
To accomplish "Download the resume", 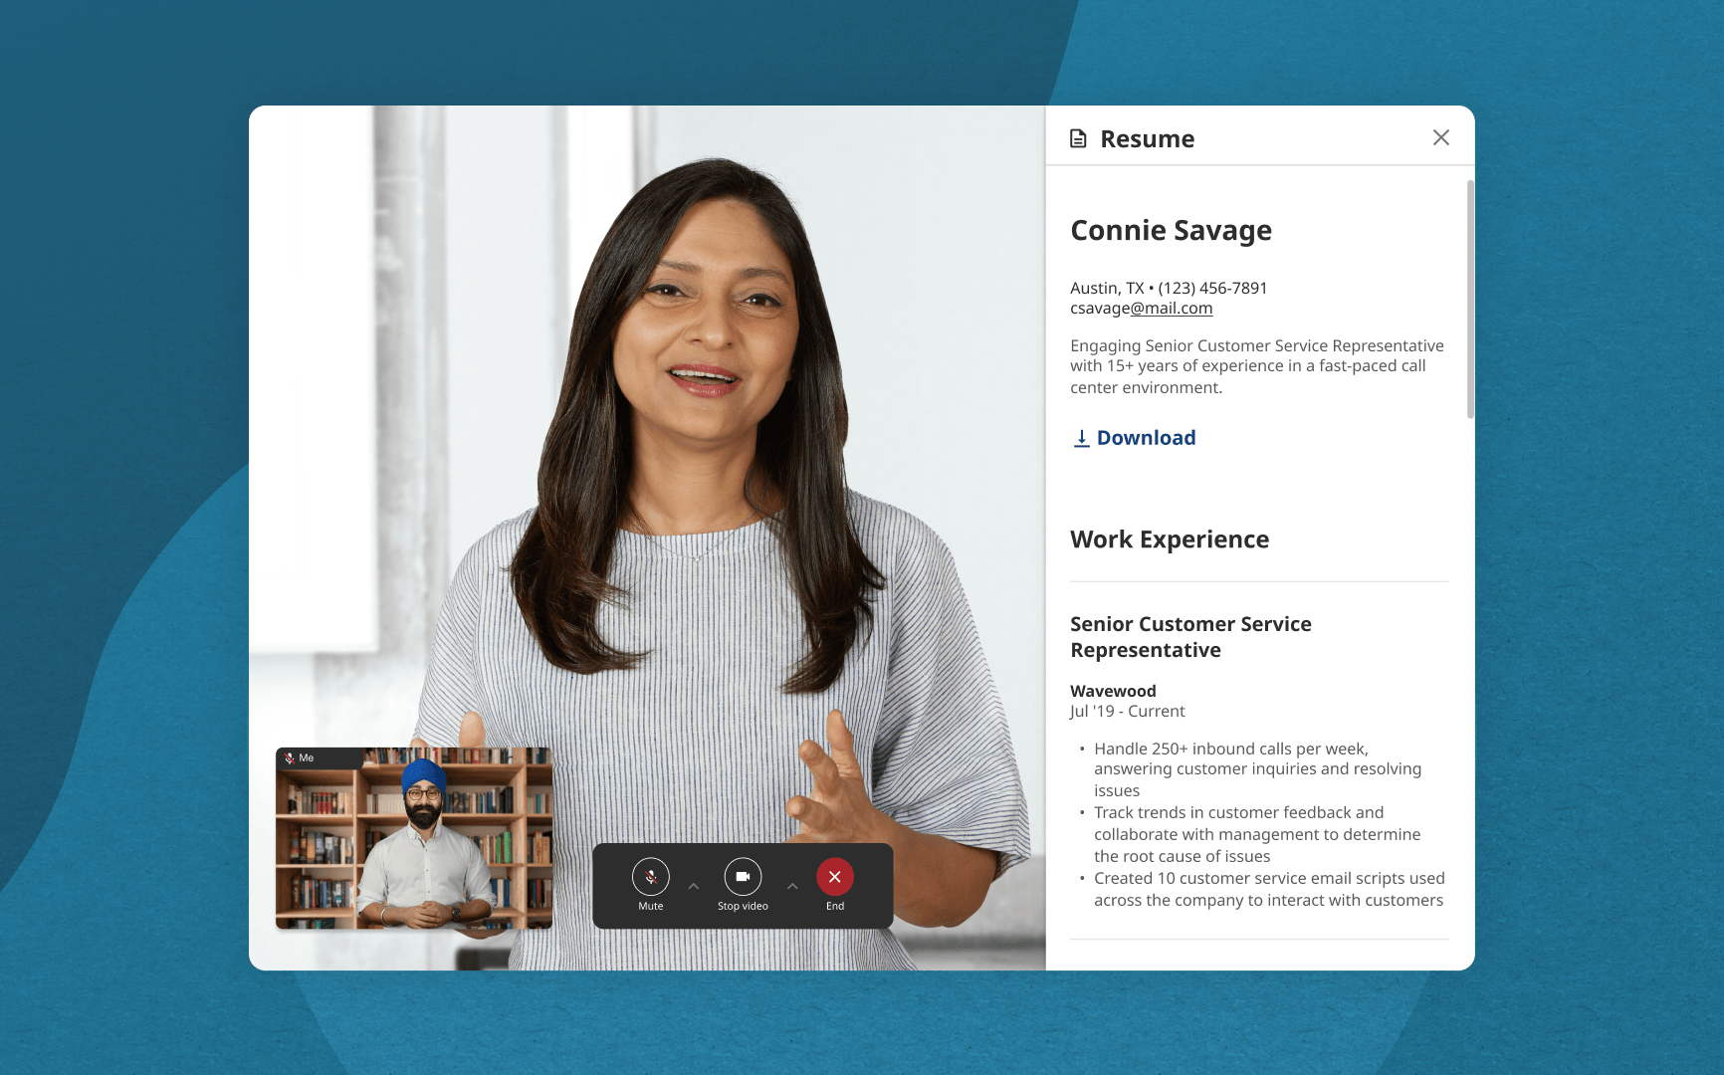I will click(x=1134, y=438).
